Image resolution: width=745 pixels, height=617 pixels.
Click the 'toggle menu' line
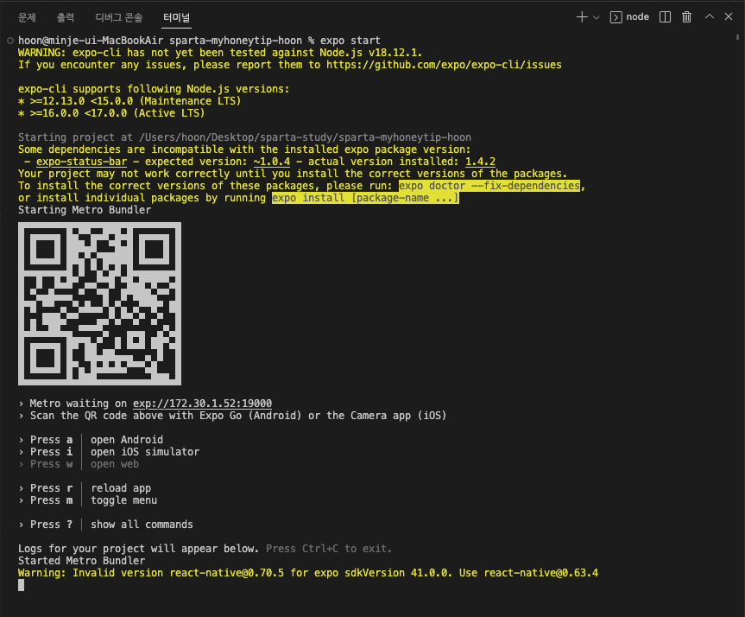[124, 500]
